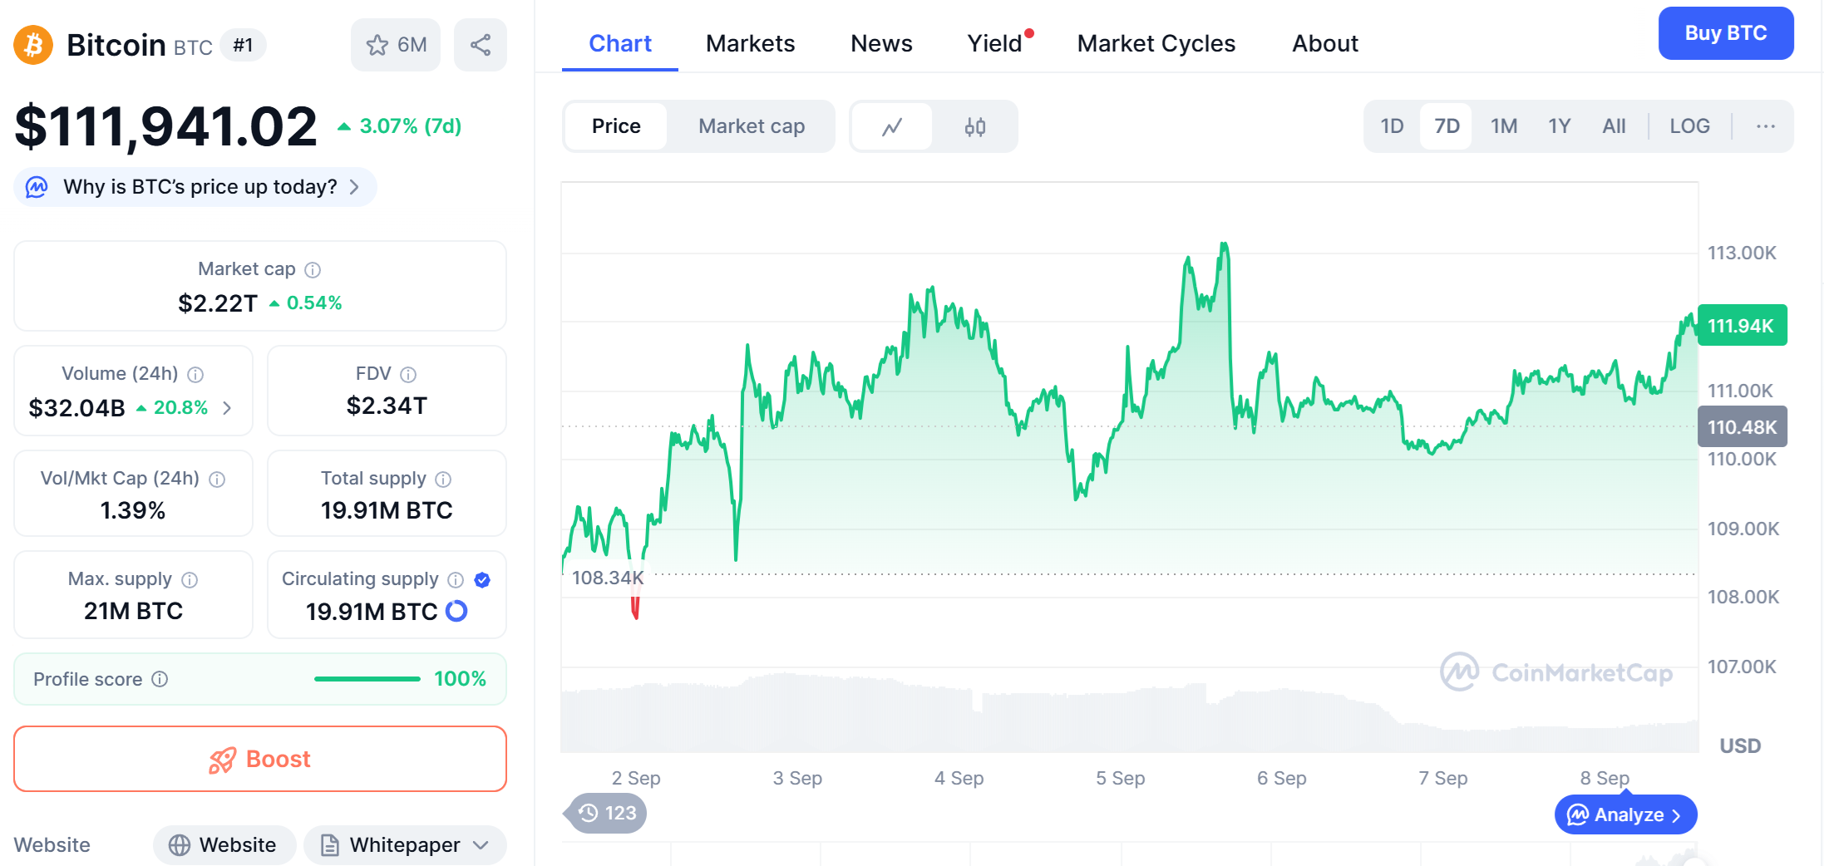Image resolution: width=1824 pixels, height=866 pixels.
Task: Click the verified badge next to Circulating supply
Action: tap(482, 580)
